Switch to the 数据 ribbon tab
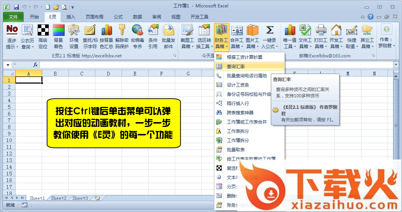The height and width of the screenshot is (212, 402). (x=137, y=17)
